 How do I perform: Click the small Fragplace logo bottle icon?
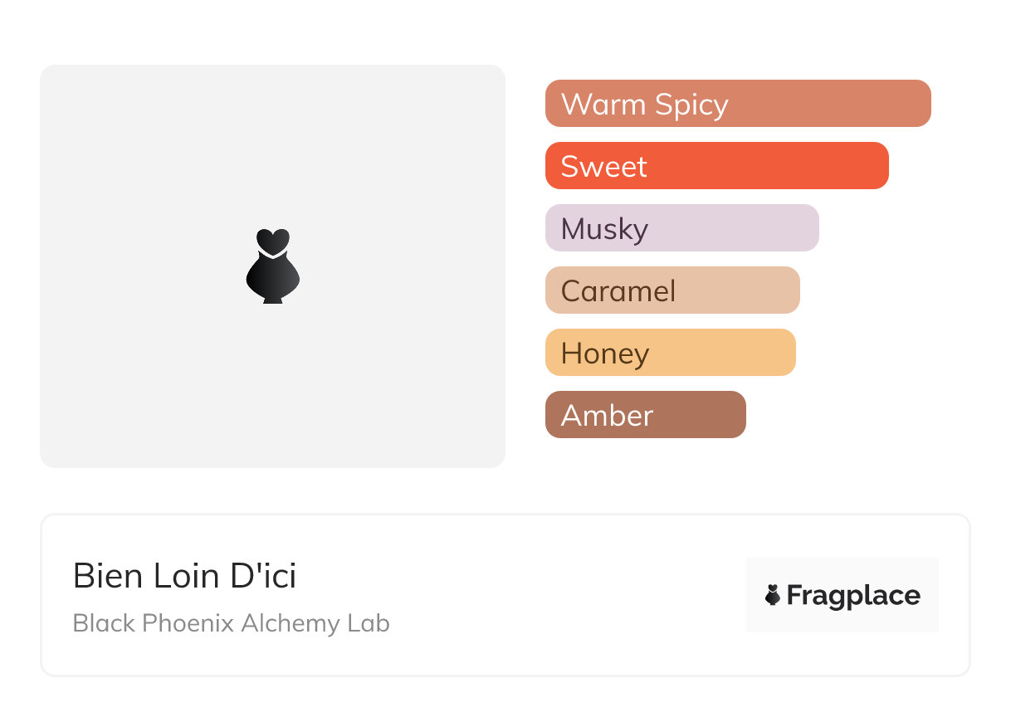[x=773, y=595]
